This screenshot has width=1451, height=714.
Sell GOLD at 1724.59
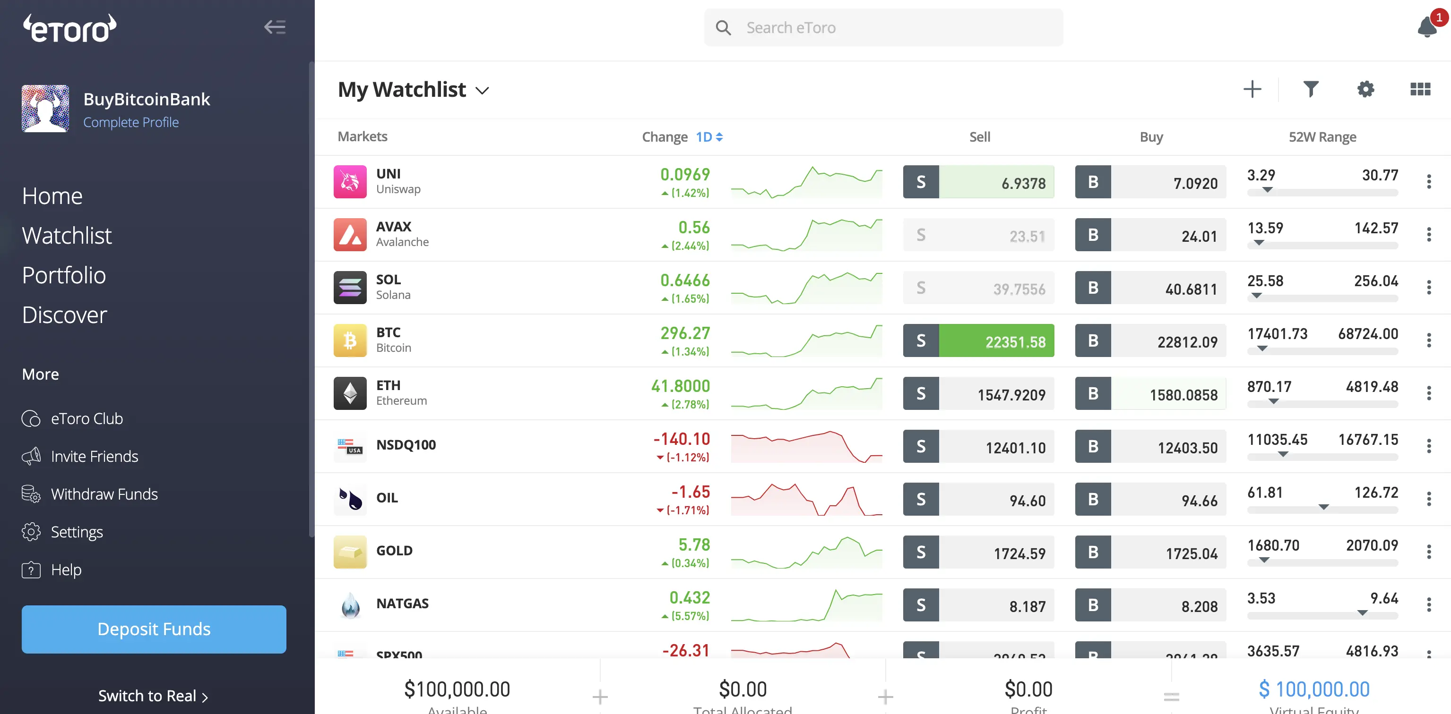(978, 552)
